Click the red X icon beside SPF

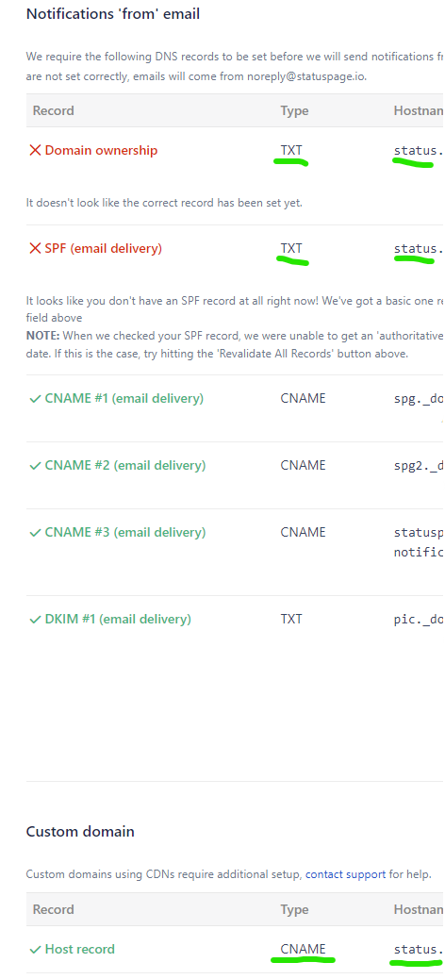[35, 248]
